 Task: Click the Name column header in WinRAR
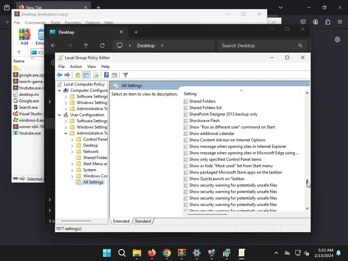pyautogui.click(x=19, y=61)
